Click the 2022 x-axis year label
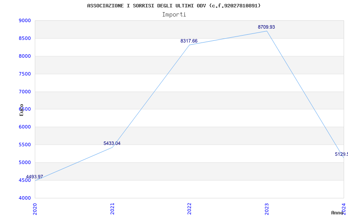The width and height of the screenshot is (348, 217). (189, 209)
